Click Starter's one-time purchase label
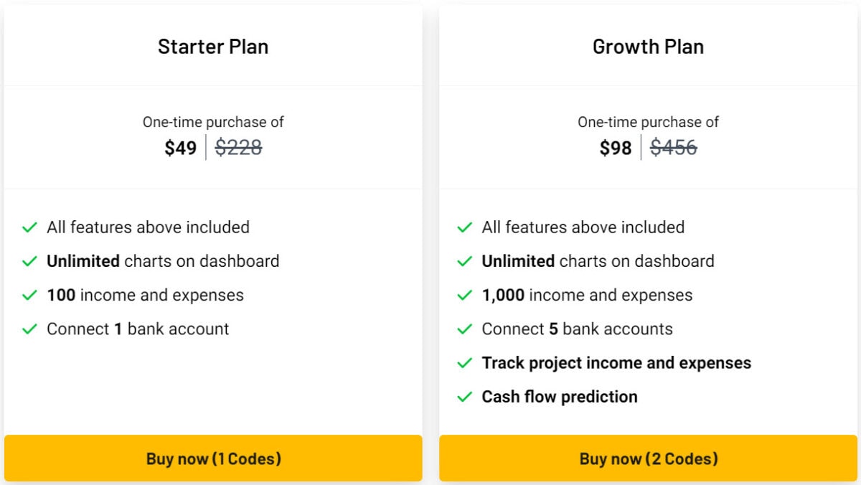 click(213, 122)
